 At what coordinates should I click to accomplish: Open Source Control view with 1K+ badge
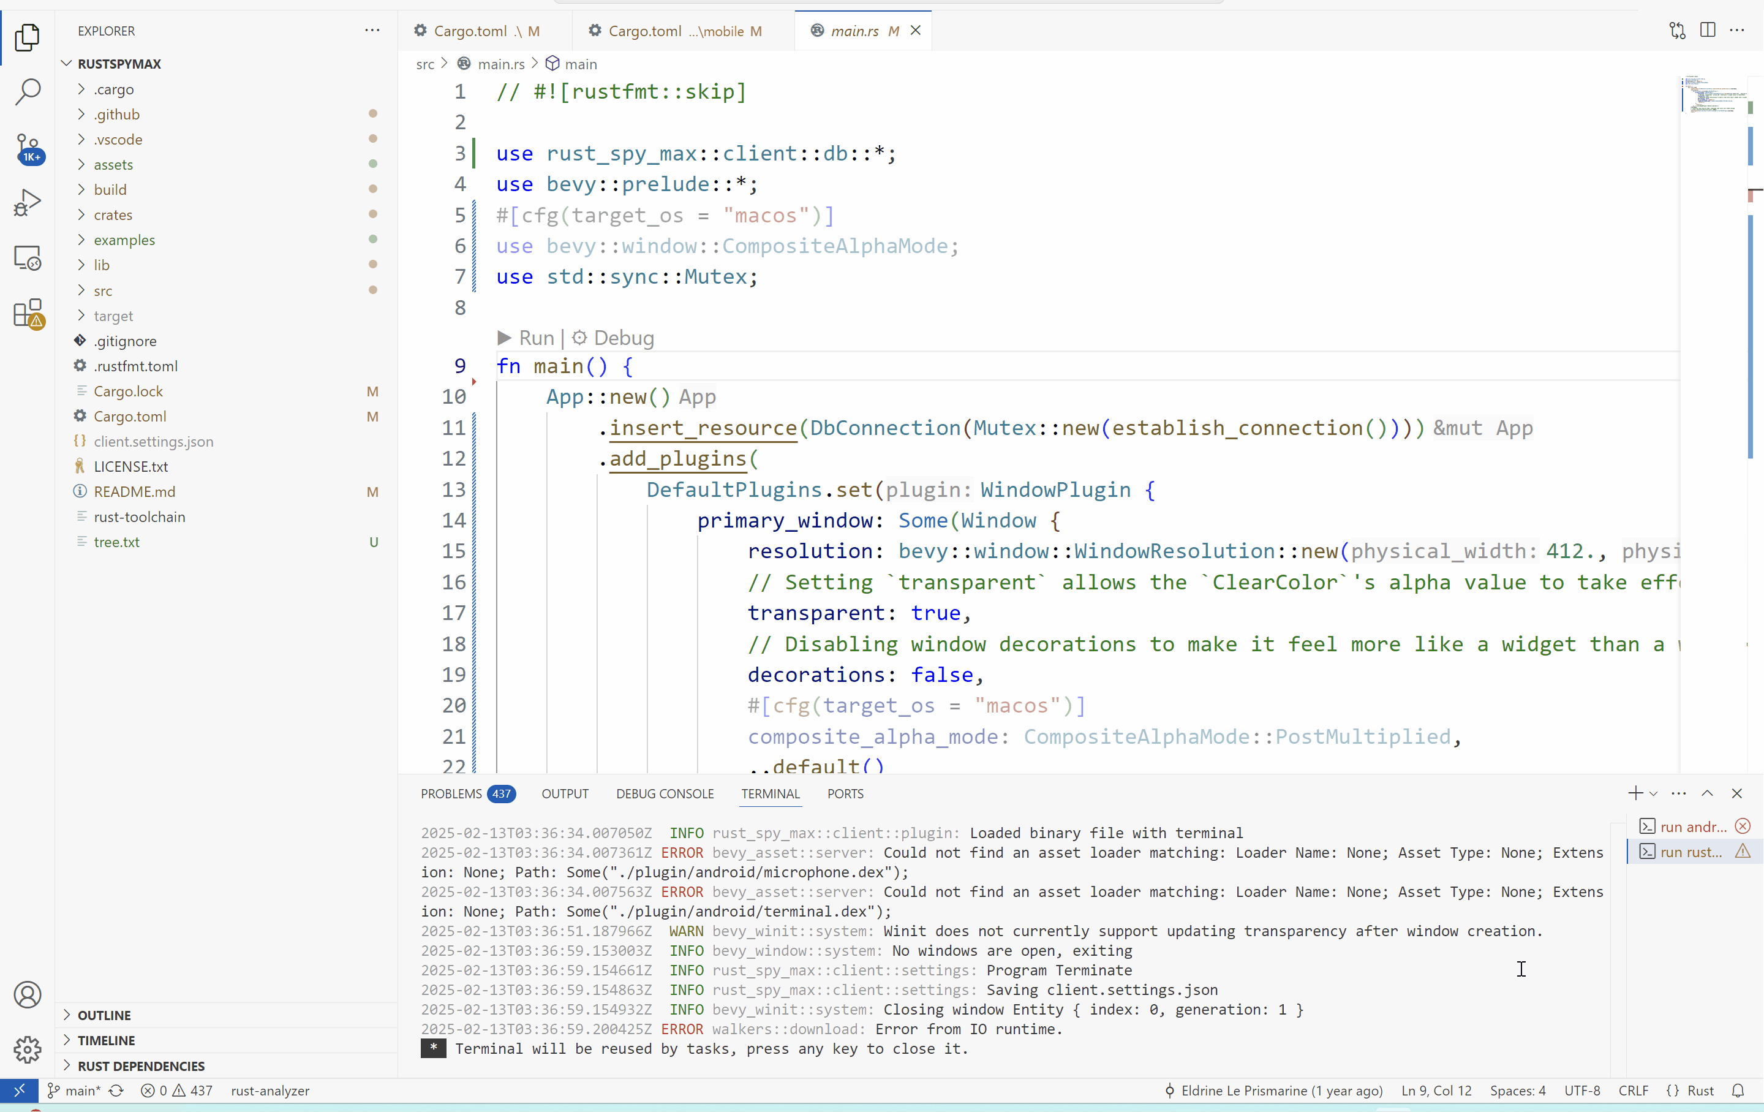pyautogui.click(x=29, y=149)
